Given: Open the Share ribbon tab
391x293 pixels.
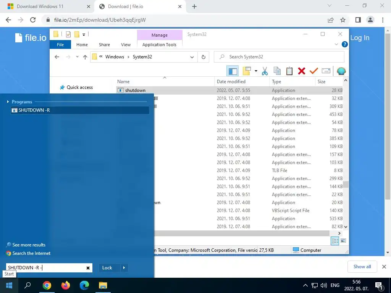Looking at the screenshot, I should 104,45.
